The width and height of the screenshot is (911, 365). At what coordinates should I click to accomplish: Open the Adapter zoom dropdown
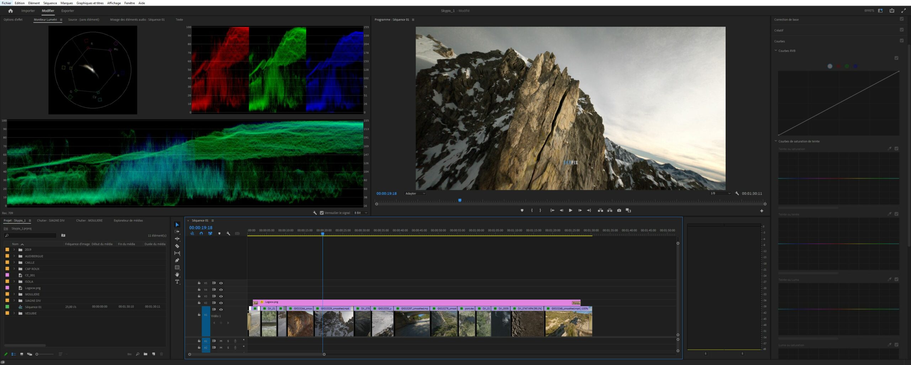click(415, 194)
